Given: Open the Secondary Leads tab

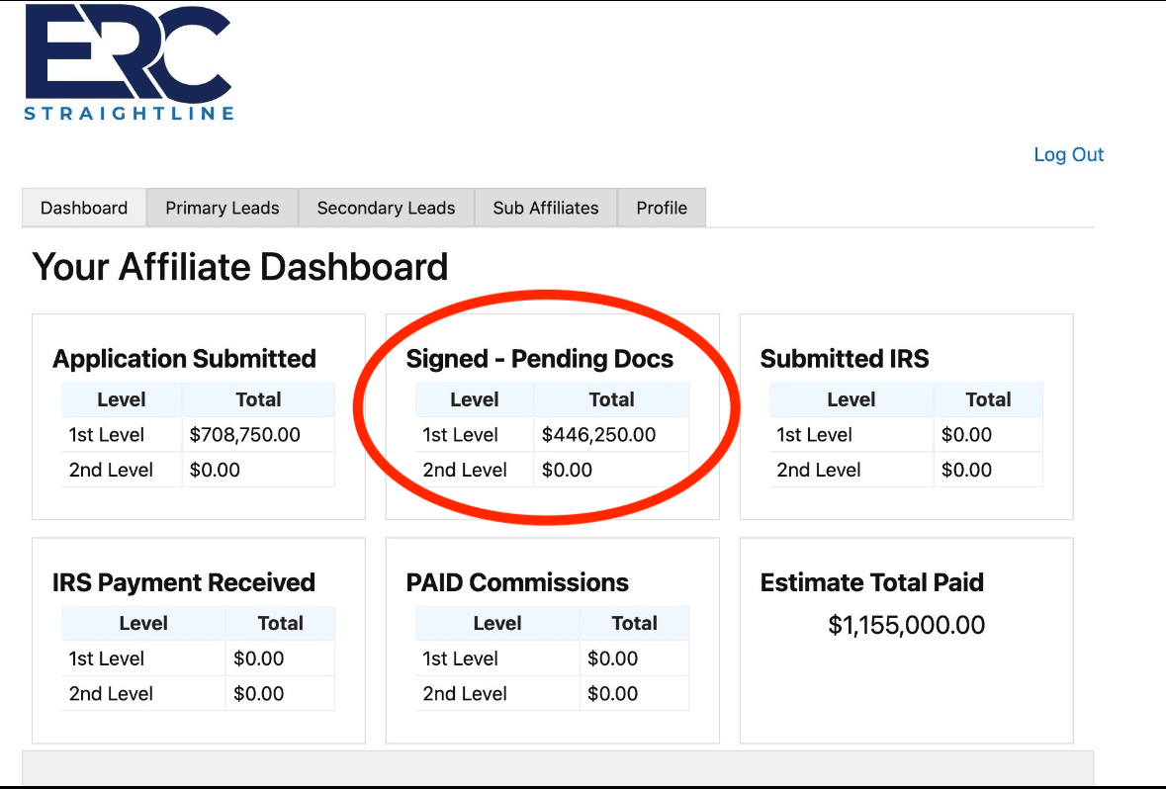Looking at the screenshot, I should 386,208.
